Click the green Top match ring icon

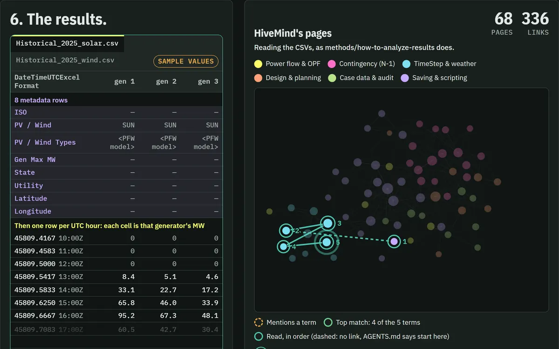pyautogui.click(x=328, y=322)
